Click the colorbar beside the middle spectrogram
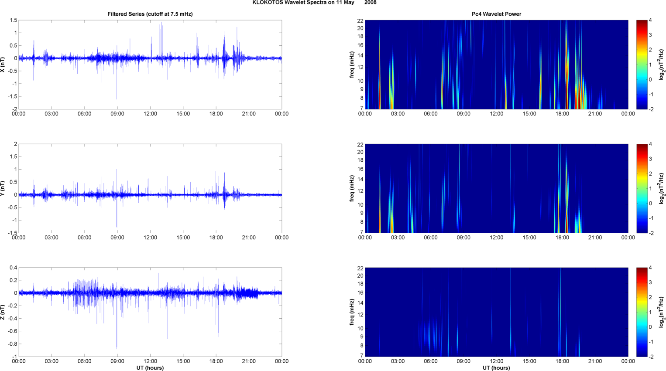The width and height of the screenshot is (666, 371). click(x=642, y=188)
